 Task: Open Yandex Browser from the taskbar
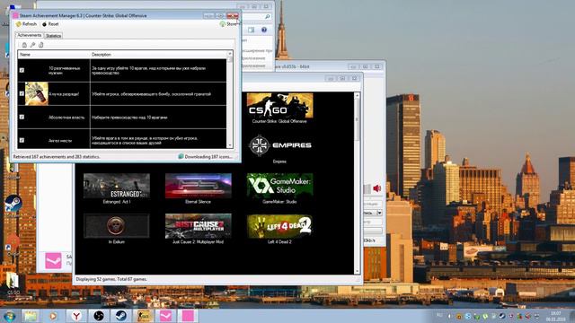(x=75, y=316)
